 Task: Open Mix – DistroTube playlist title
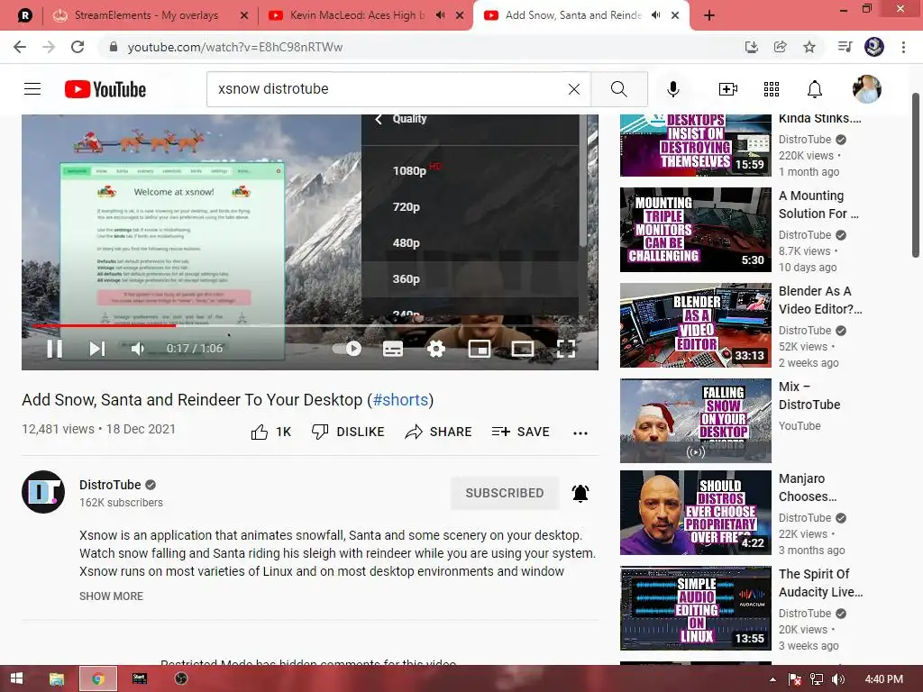[x=809, y=396]
